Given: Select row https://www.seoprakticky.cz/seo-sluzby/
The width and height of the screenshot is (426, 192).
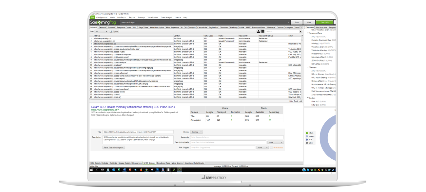Looking at the screenshot, I should coord(196,52).
